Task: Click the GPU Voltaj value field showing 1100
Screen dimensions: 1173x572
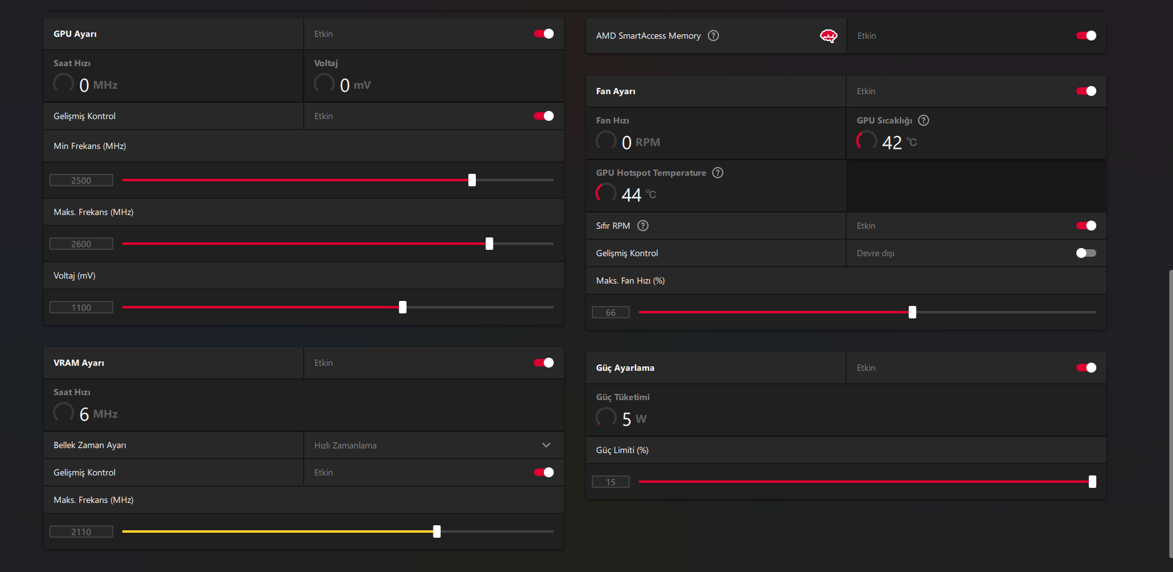Action: point(81,307)
